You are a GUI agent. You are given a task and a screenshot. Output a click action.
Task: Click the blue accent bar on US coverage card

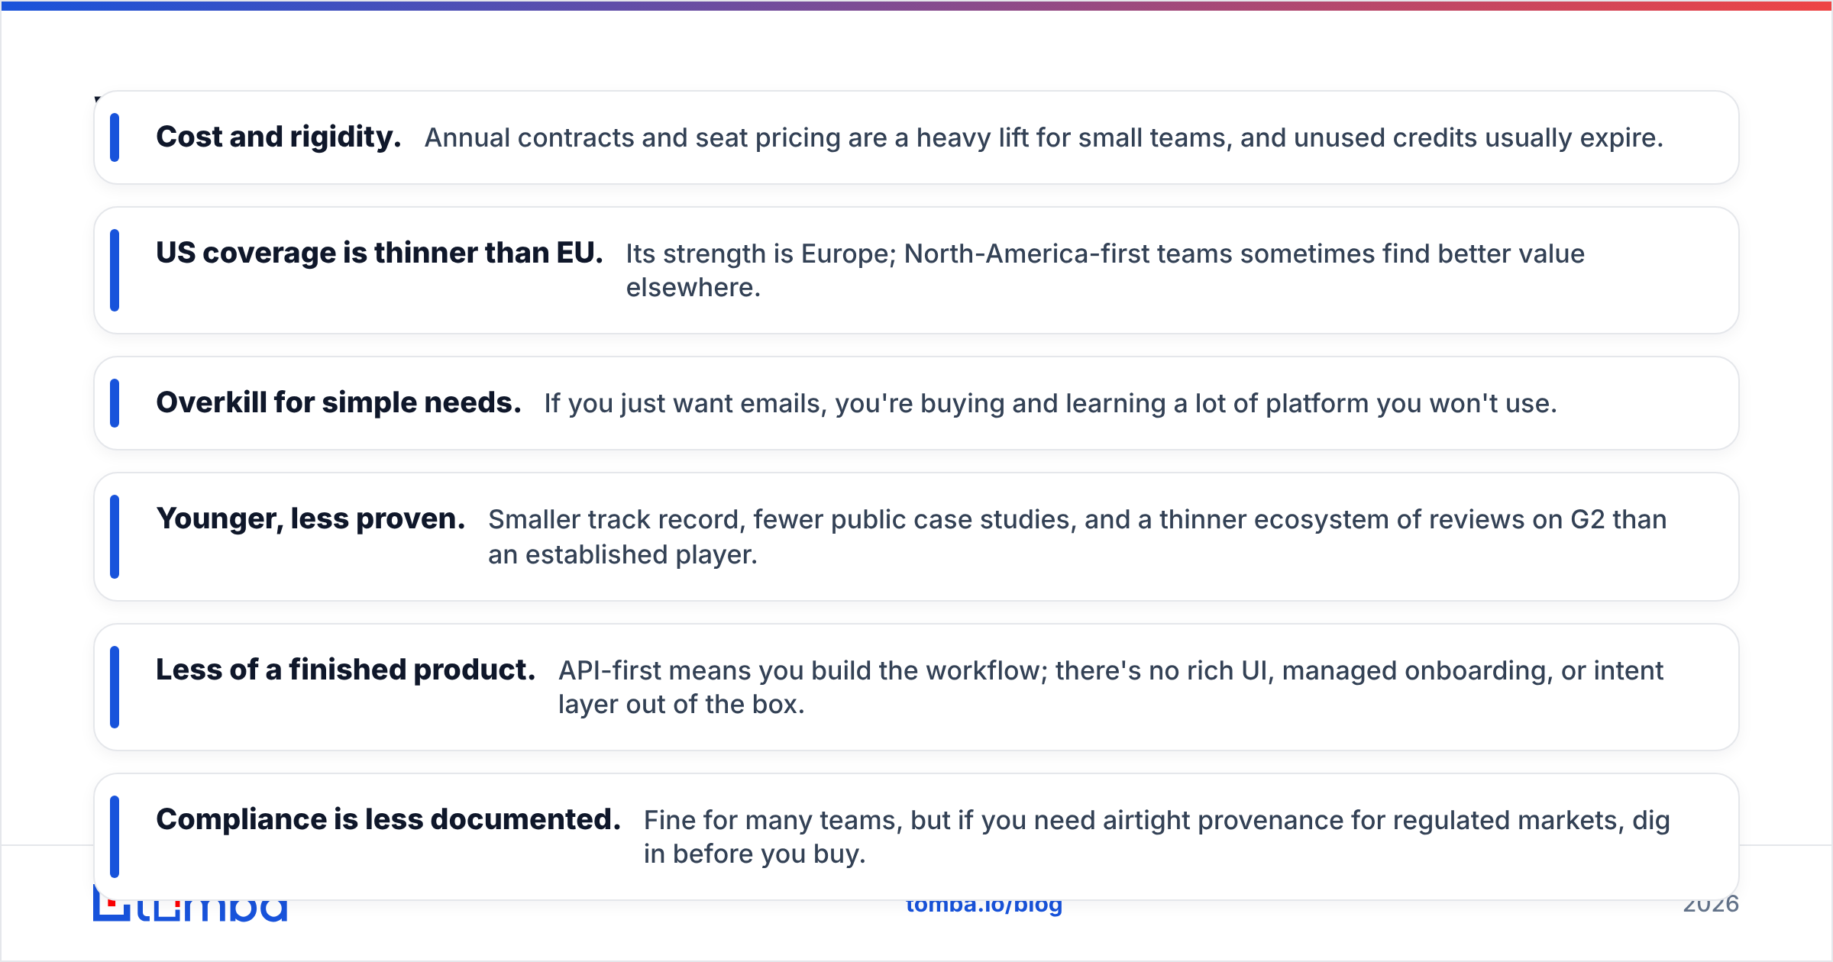(115, 270)
